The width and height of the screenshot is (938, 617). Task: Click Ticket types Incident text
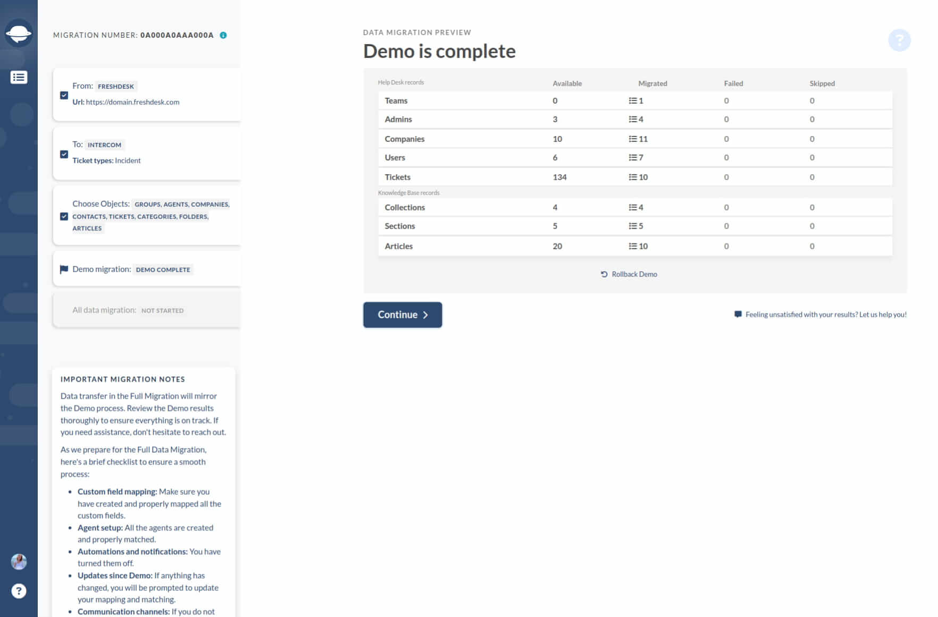[x=106, y=160]
